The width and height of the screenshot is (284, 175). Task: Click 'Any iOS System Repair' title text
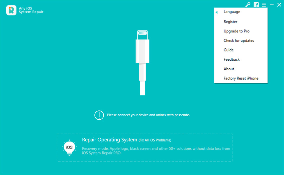pos(31,10)
